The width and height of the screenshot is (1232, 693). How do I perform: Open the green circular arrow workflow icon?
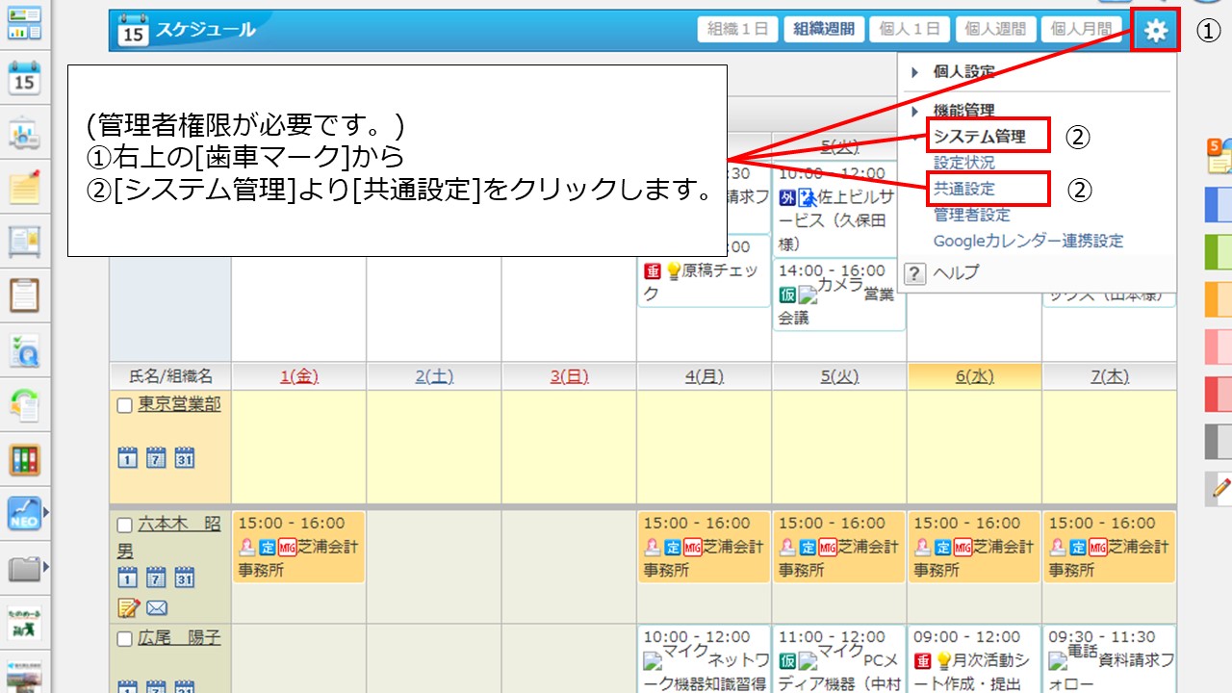pyautogui.click(x=24, y=404)
